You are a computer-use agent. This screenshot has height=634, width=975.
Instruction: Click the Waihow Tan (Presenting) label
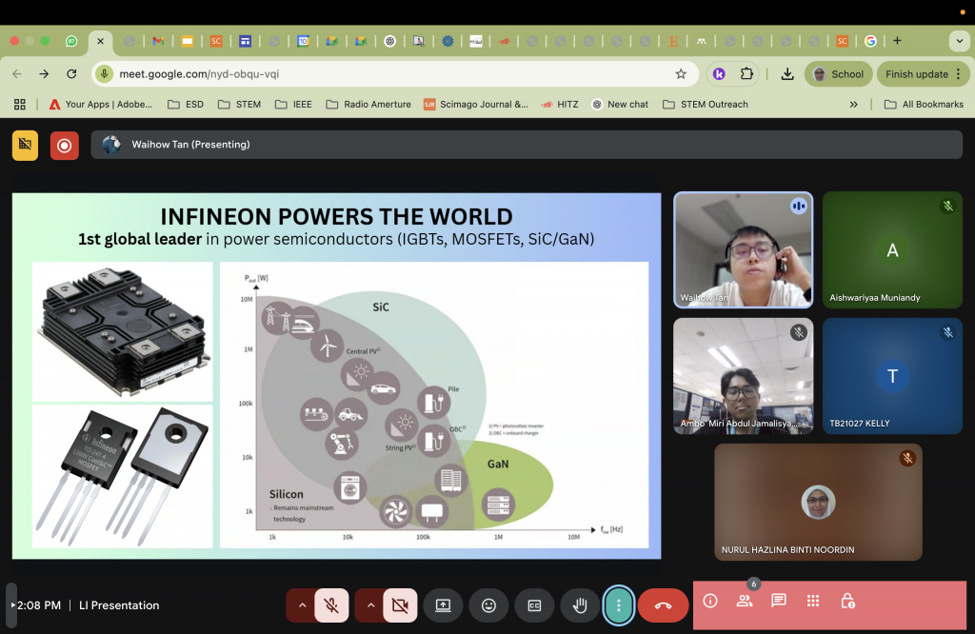click(190, 145)
